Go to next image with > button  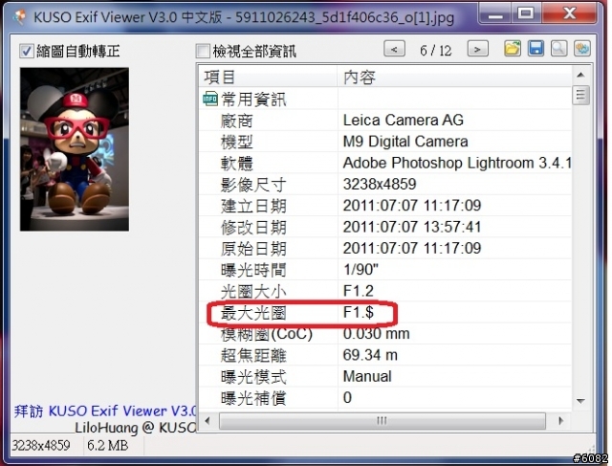[478, 49]
